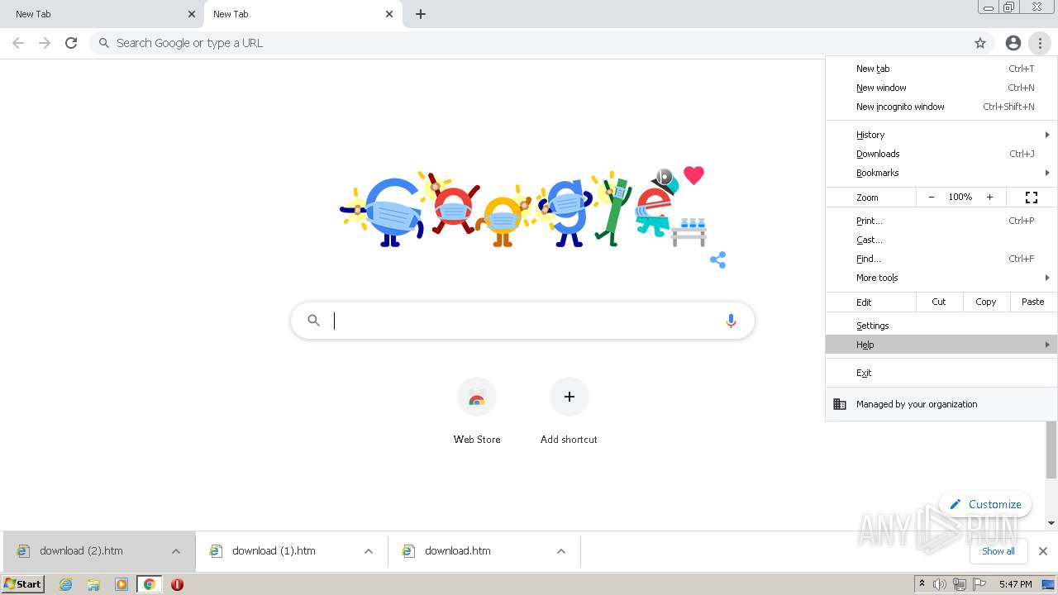Click the volume icon in system tray
The width and height of the screenshot is (1058, 595).
click(x=940, y=584)
